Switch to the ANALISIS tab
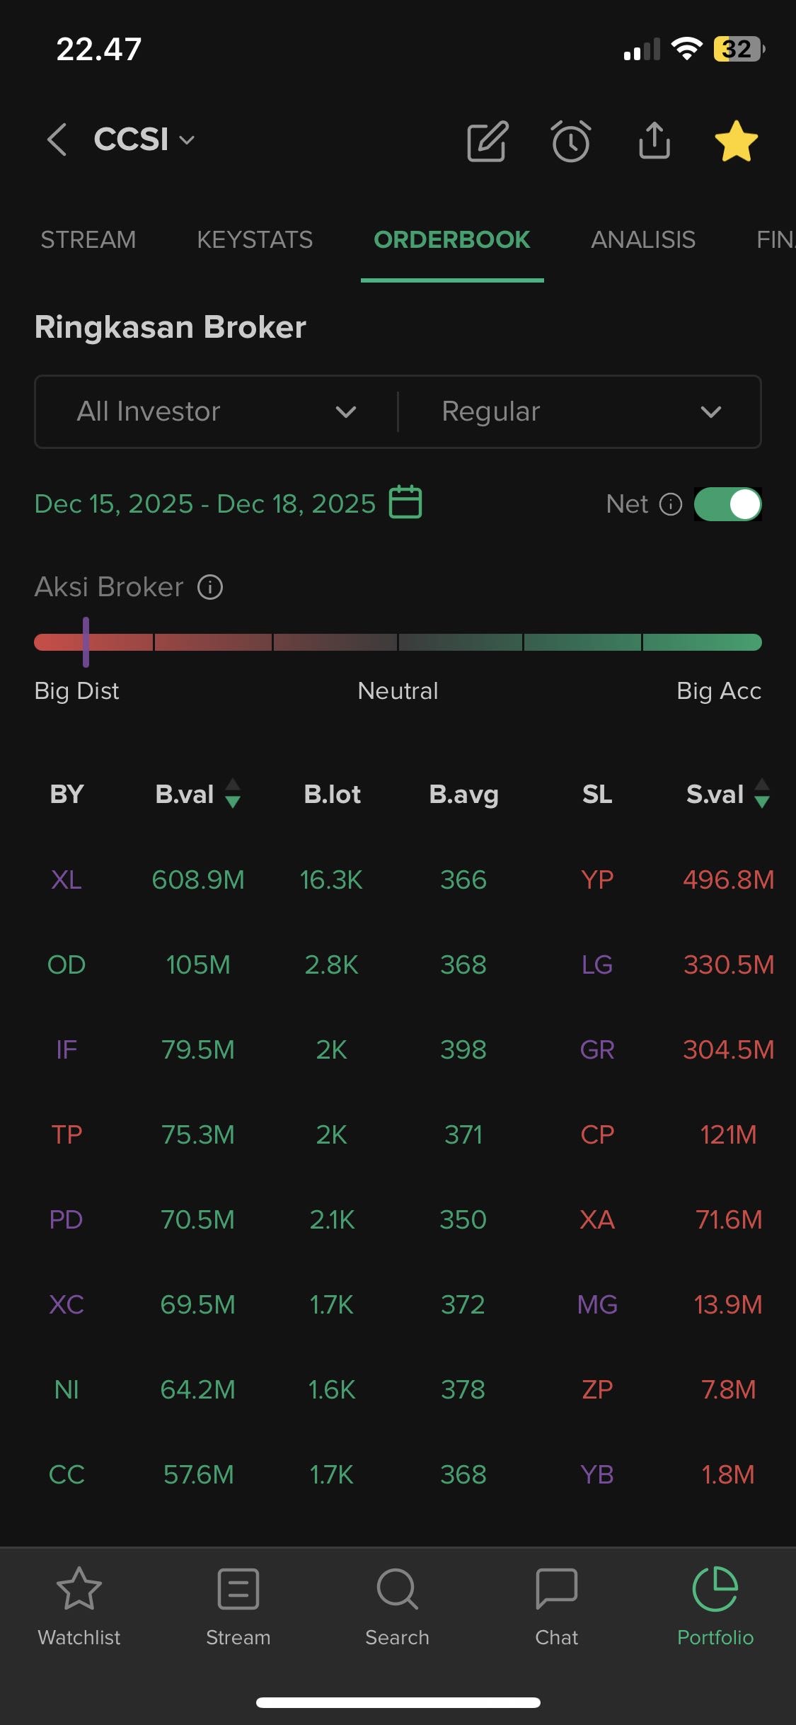This screenshot has width=796, height=1725. (643, 240)
